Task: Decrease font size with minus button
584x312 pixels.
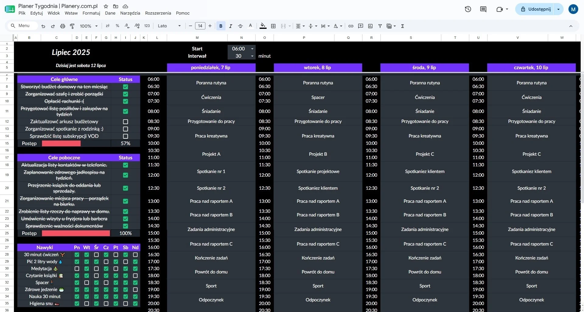Action: point(191,26)
